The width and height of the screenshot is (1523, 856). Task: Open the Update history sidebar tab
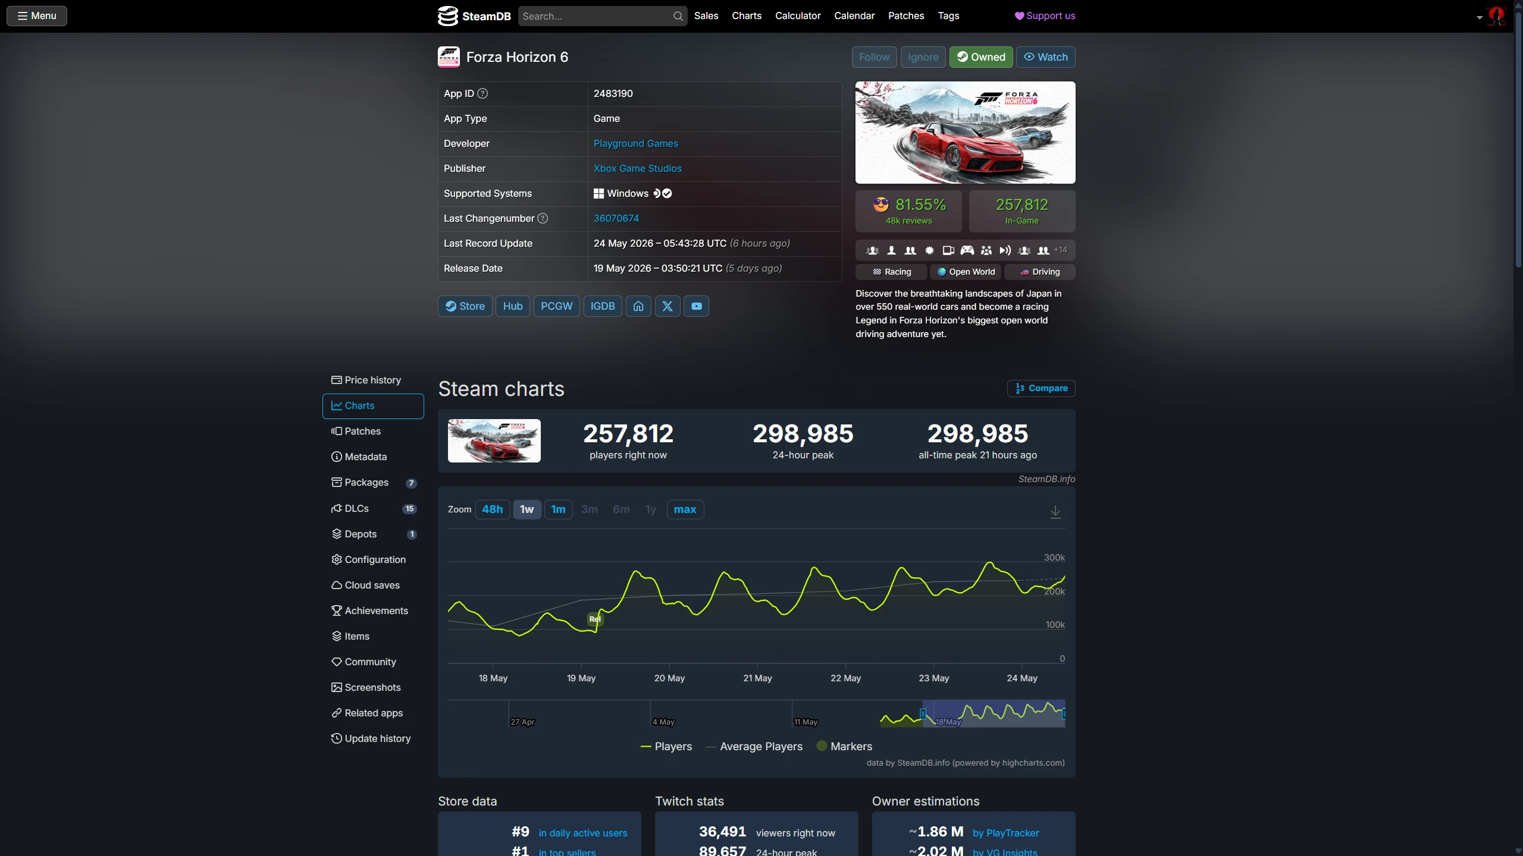(x=373, y=738)
